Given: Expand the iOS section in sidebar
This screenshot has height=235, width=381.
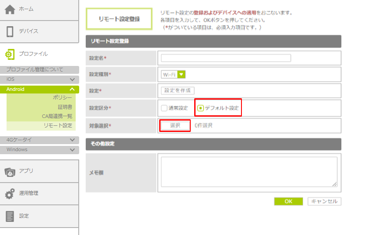Looking at the screenshot, I should [73, 79].
